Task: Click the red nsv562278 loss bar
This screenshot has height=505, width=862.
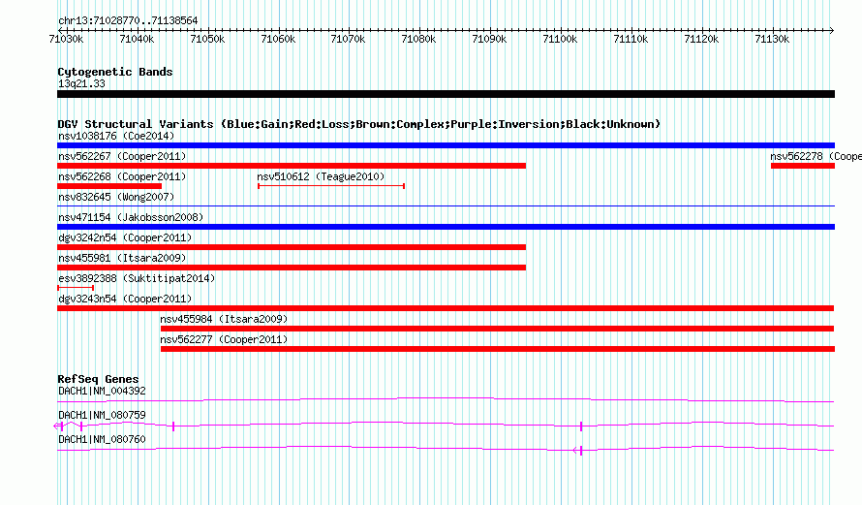Action: 803,166
